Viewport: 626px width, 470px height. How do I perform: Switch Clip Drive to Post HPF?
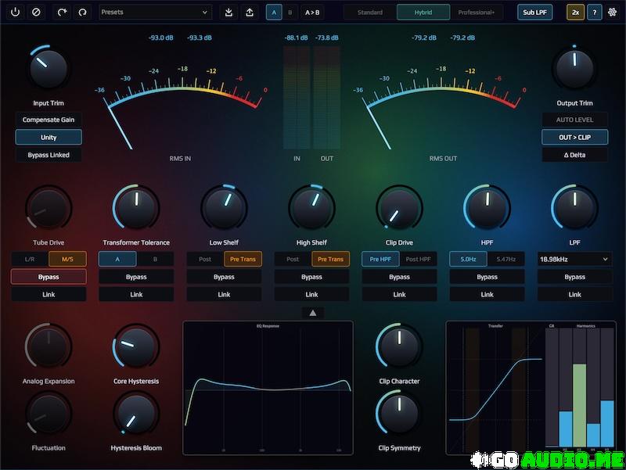point(418,259)
